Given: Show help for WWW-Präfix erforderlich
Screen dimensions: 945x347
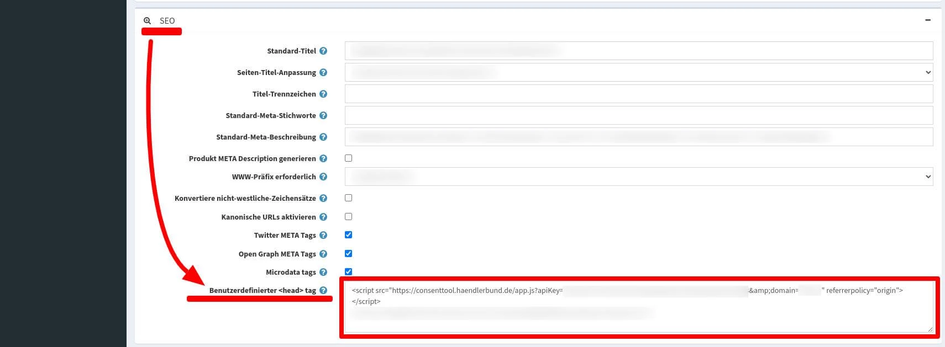Looking at the screenshot, I should [323, 177].
